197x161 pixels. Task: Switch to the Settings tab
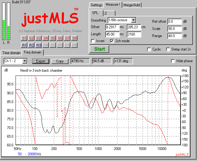97,5
